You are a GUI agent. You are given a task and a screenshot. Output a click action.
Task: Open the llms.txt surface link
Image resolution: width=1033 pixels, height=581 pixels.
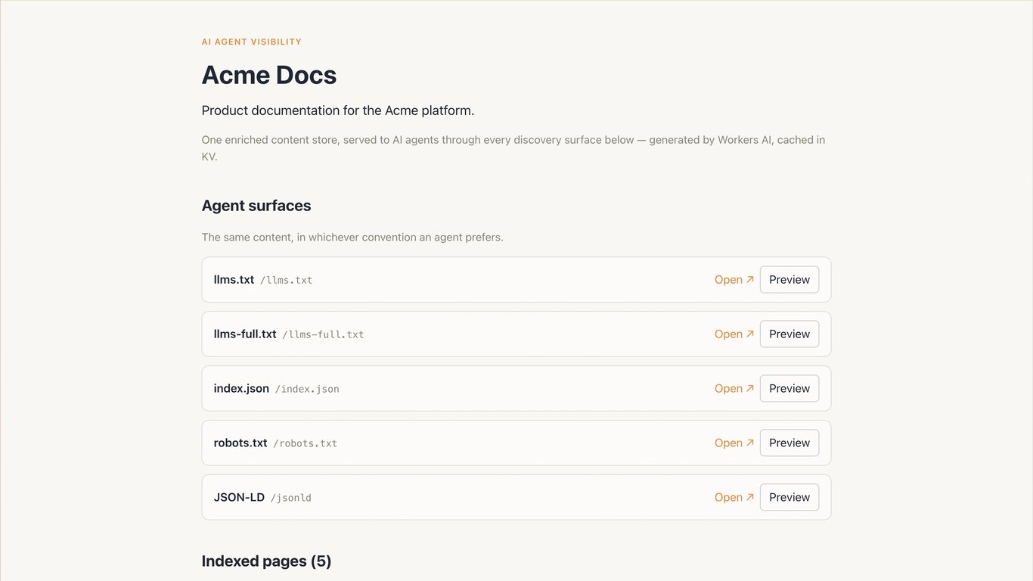(734, 280)
